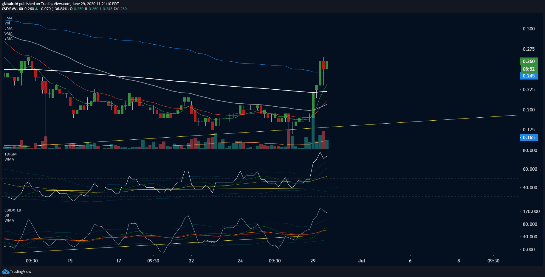The width and height of the screenshot is (545, 277).
Task: Click the blue 0.165 price tag
Action: [529, 138]
